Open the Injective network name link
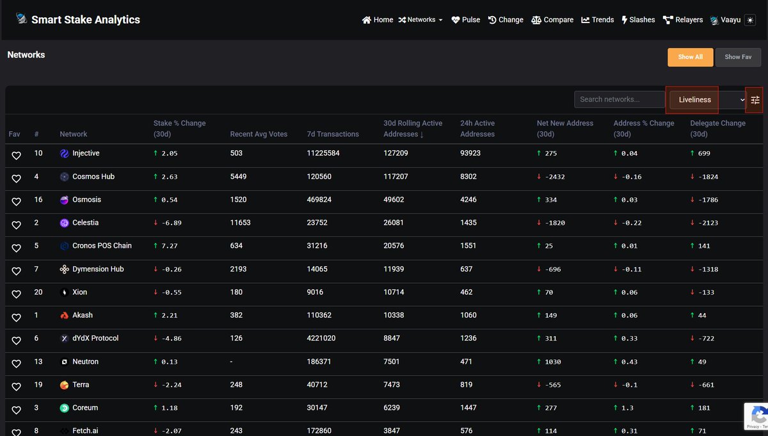This screenshot has width=768, height=436. pyautogui.click(x=86, y=154)
